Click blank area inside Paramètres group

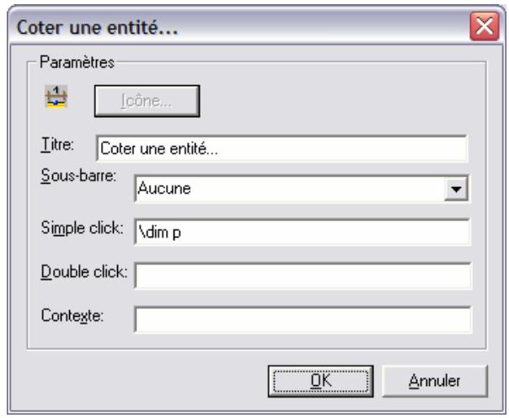324,100
